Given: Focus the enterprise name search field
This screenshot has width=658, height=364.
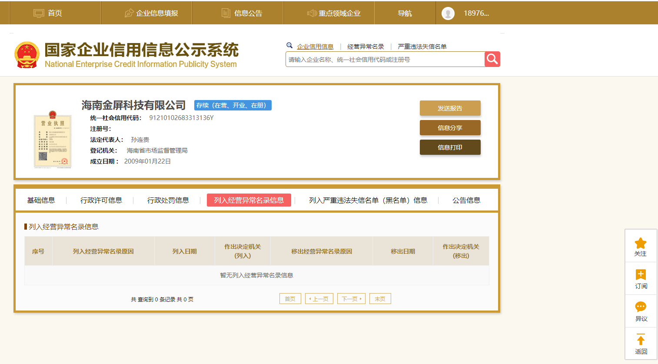Looking at the screenshot, I should 385,59.
